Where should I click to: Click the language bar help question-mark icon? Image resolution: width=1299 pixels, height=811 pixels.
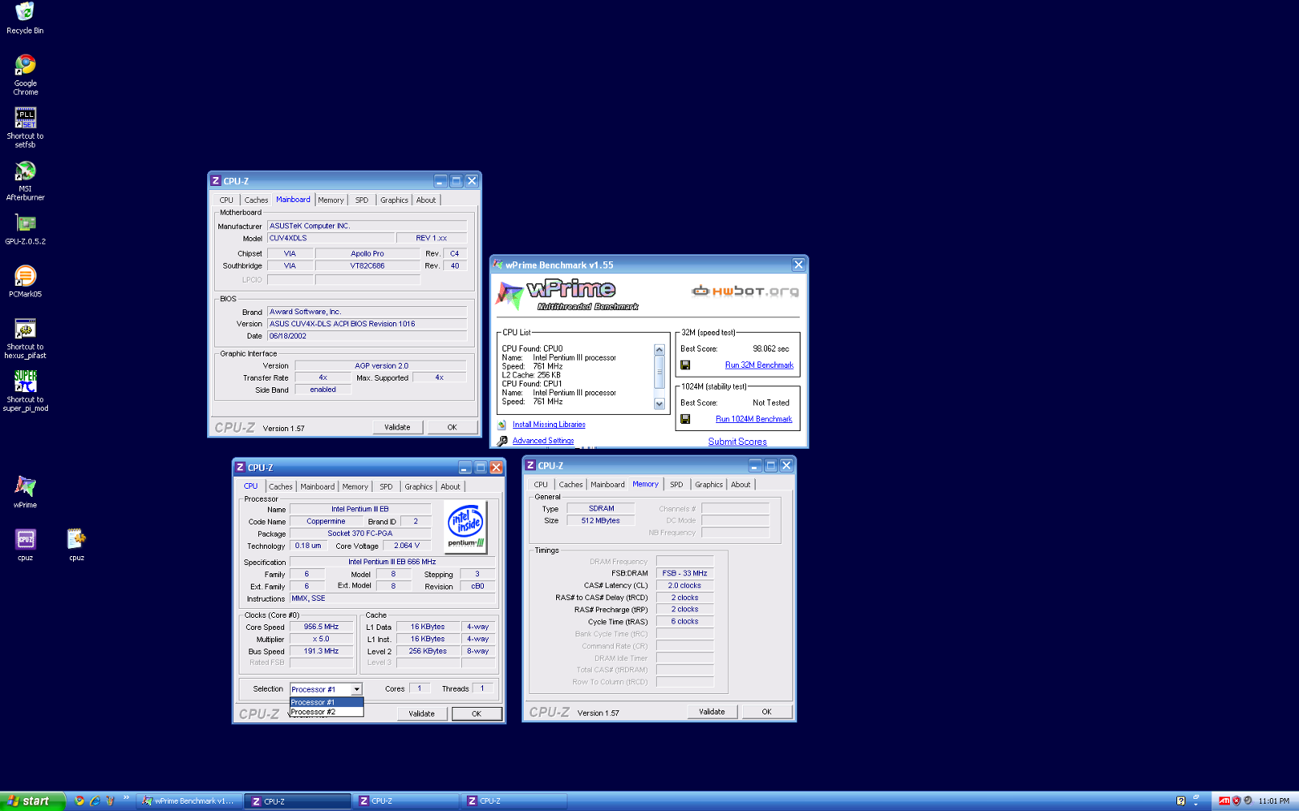point(1181,800)
